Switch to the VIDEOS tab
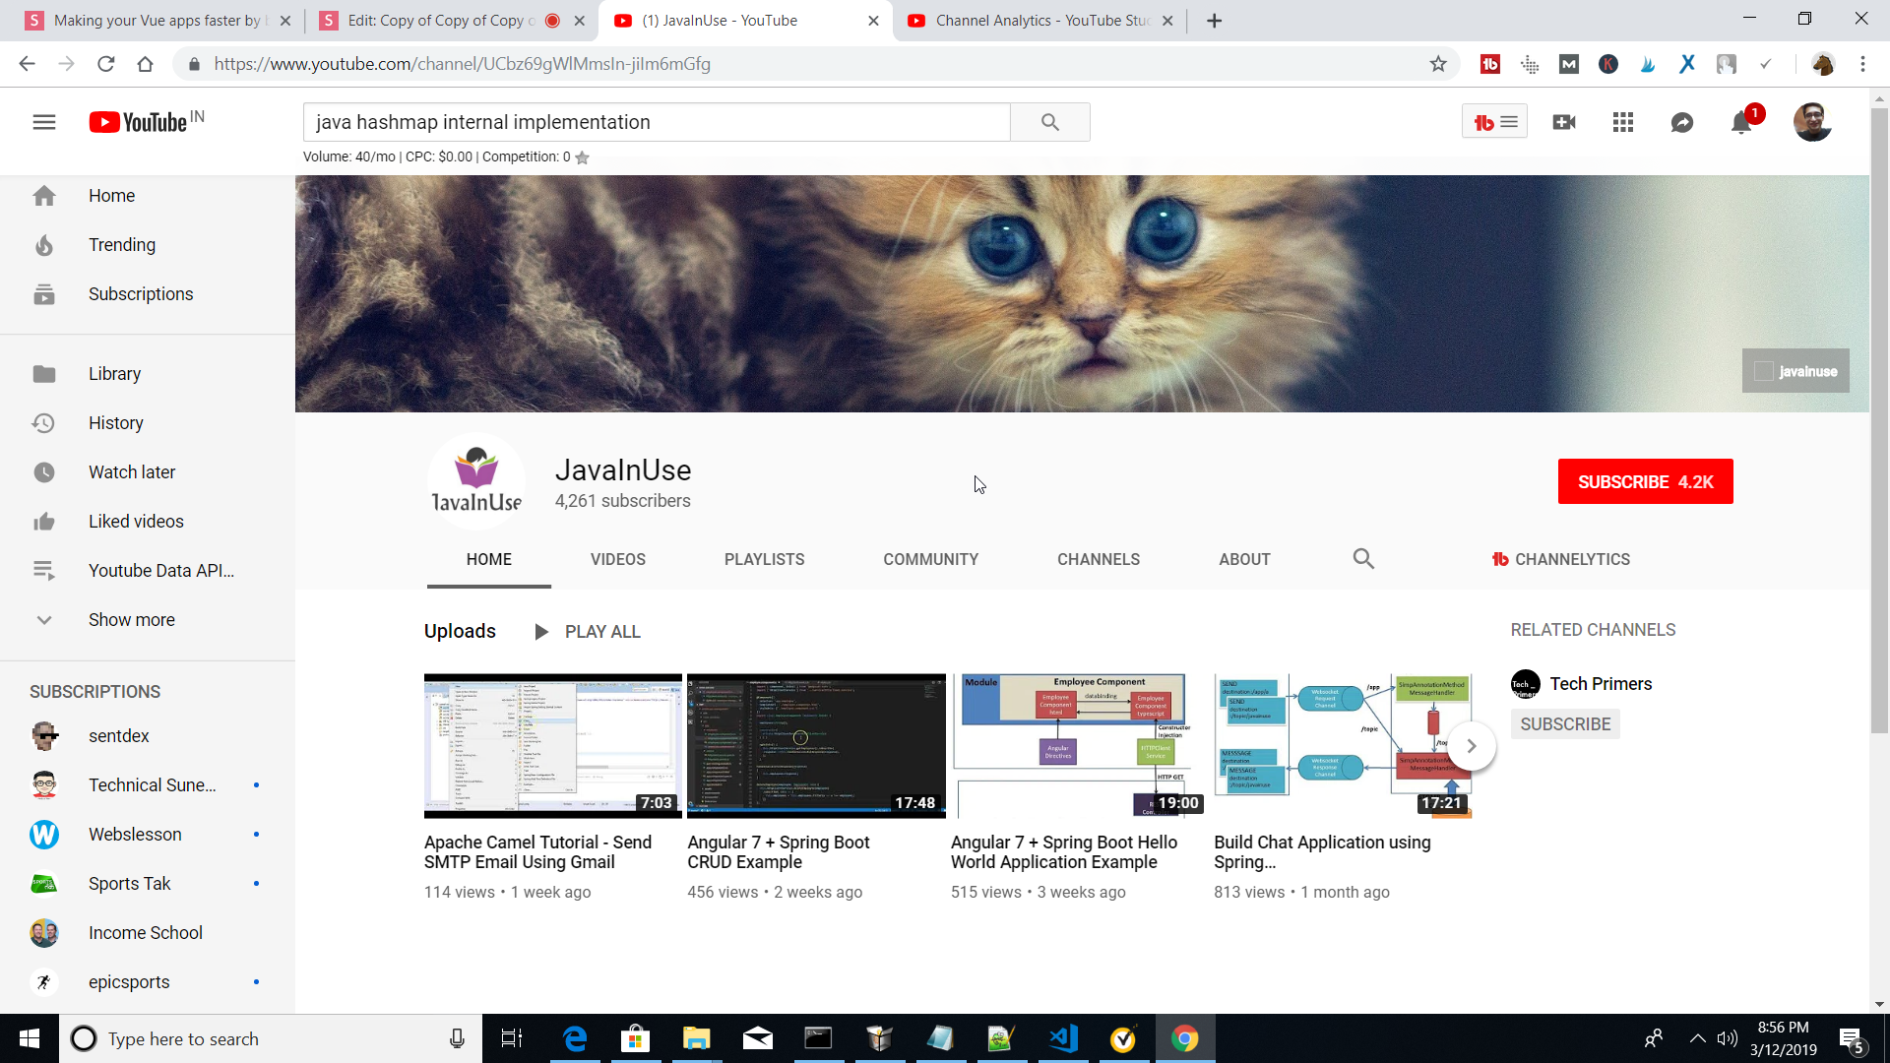Image resolution: width=1890 pixels, height=1063 pixels. coord(617,559)
